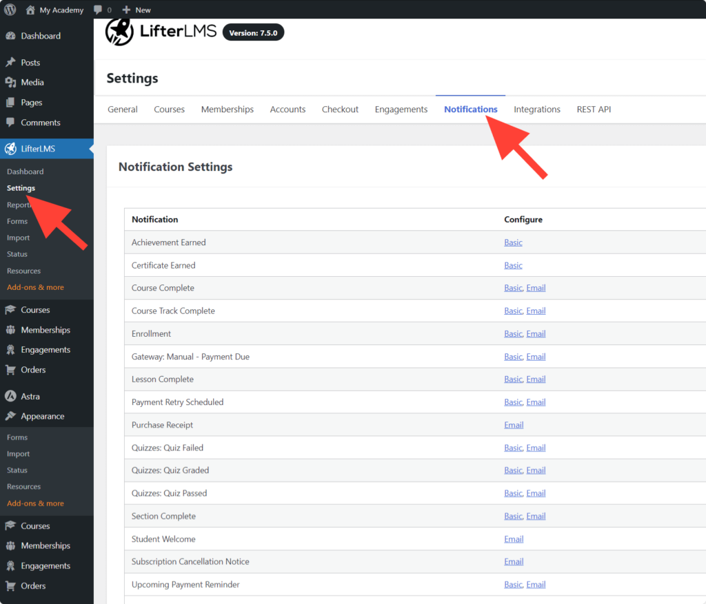Open the REST API tab
This screenshot has width=706, height=604.
click(x=594, y=109)
